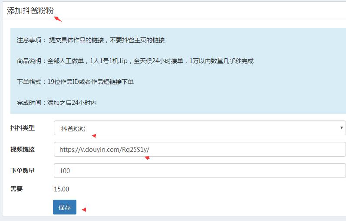346x221 pixels.
Task: Click the 需要 cost label
Action: click(x=16, y=189)
